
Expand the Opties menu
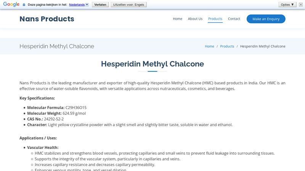pos(287,5)
